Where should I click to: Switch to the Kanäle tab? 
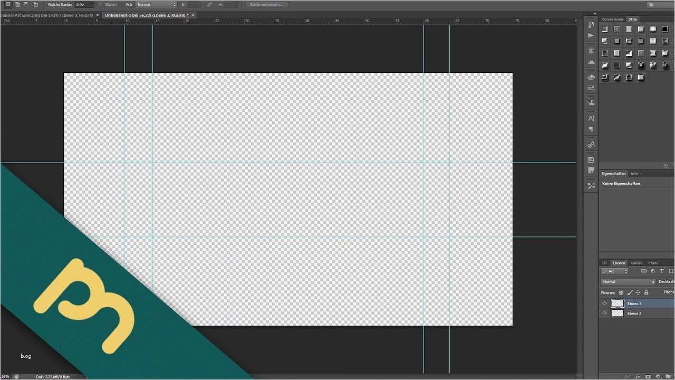637,263
